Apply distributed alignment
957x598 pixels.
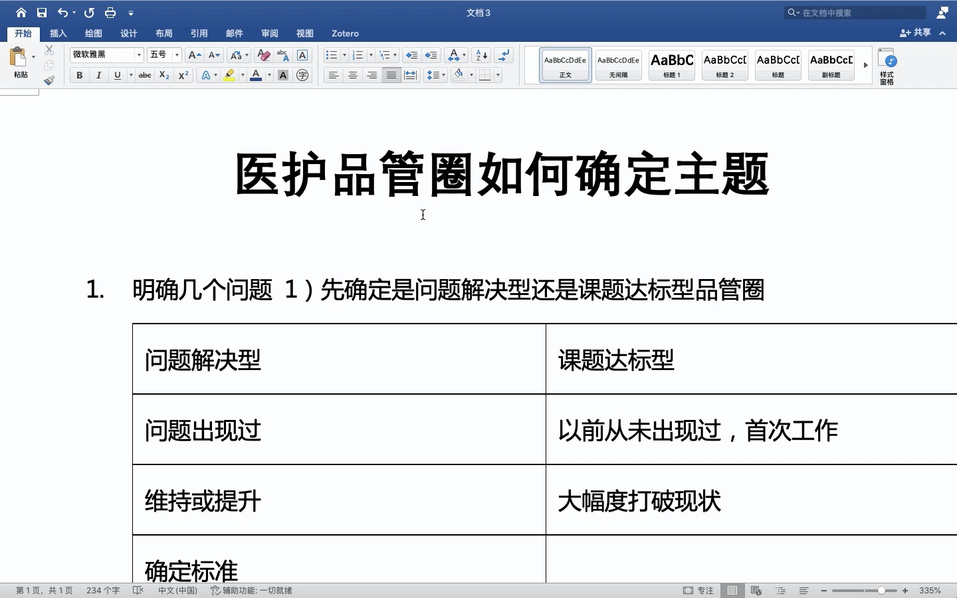pyautogui.click(x=411, y=75)
